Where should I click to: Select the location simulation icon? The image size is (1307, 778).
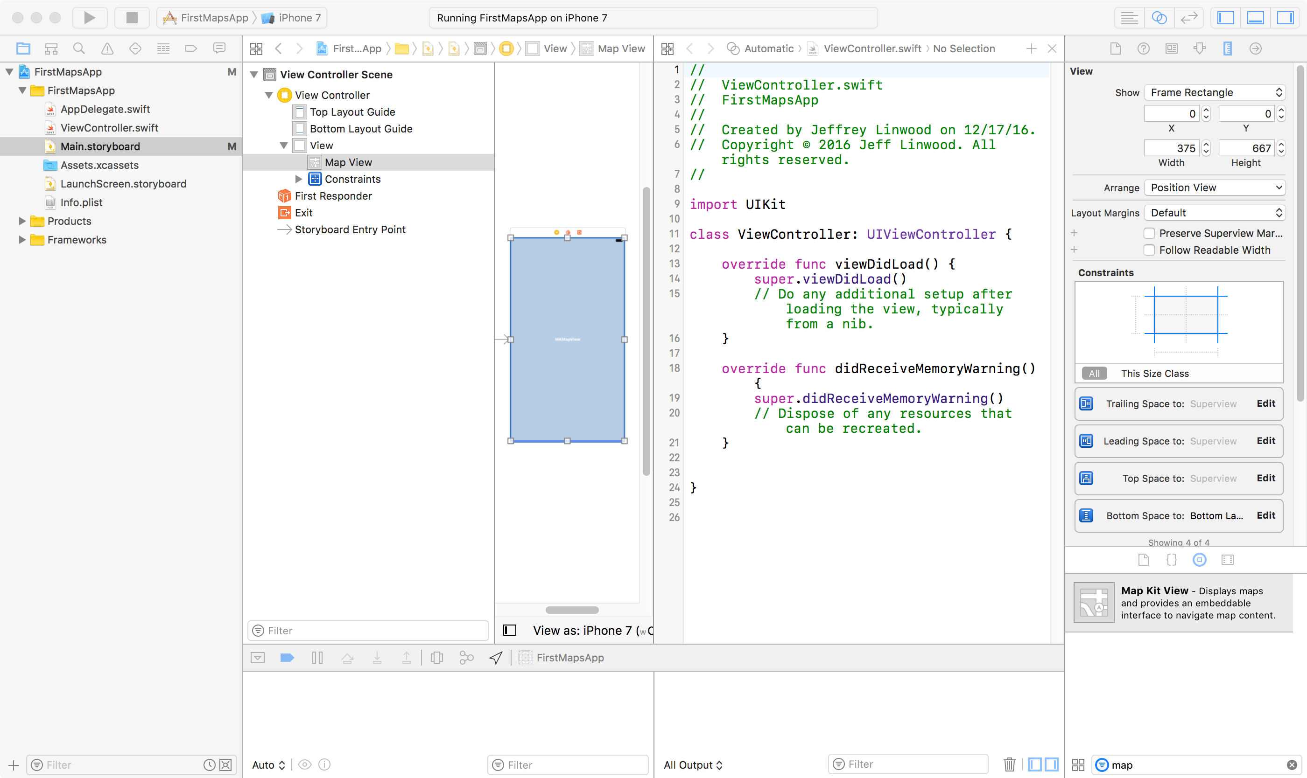click(x=496, y=657)
